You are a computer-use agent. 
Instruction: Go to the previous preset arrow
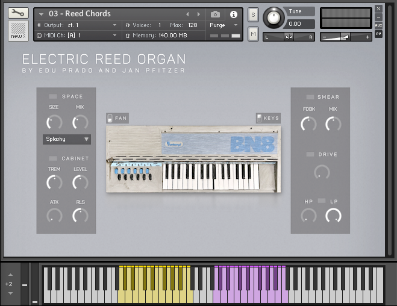pos(187,14)
